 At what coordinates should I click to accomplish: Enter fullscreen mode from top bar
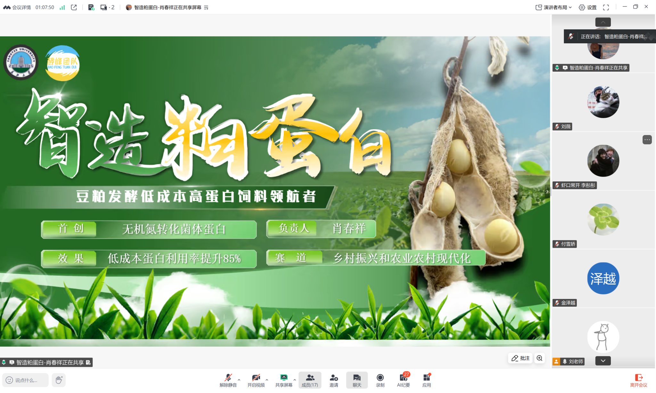(606, 7)
